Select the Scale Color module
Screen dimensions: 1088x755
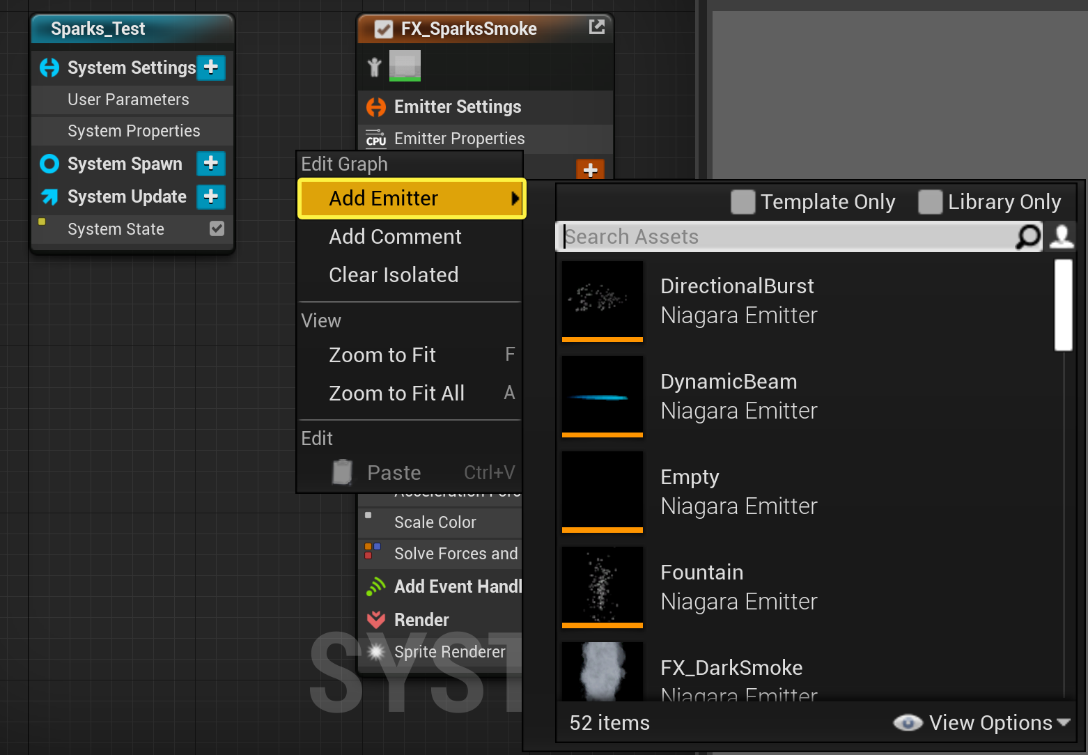[x=440, y=522]
